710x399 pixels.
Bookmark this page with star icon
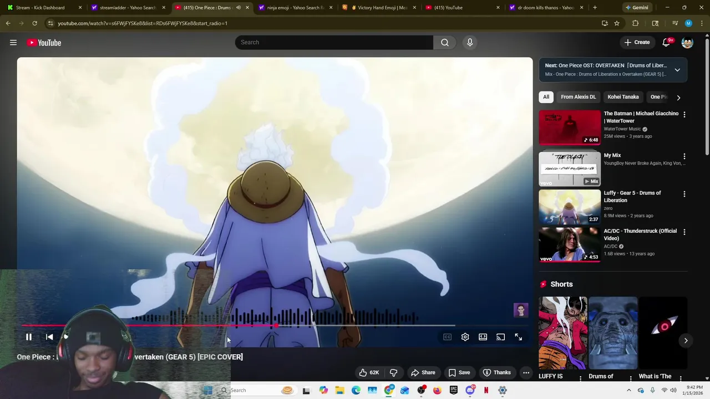617,23
